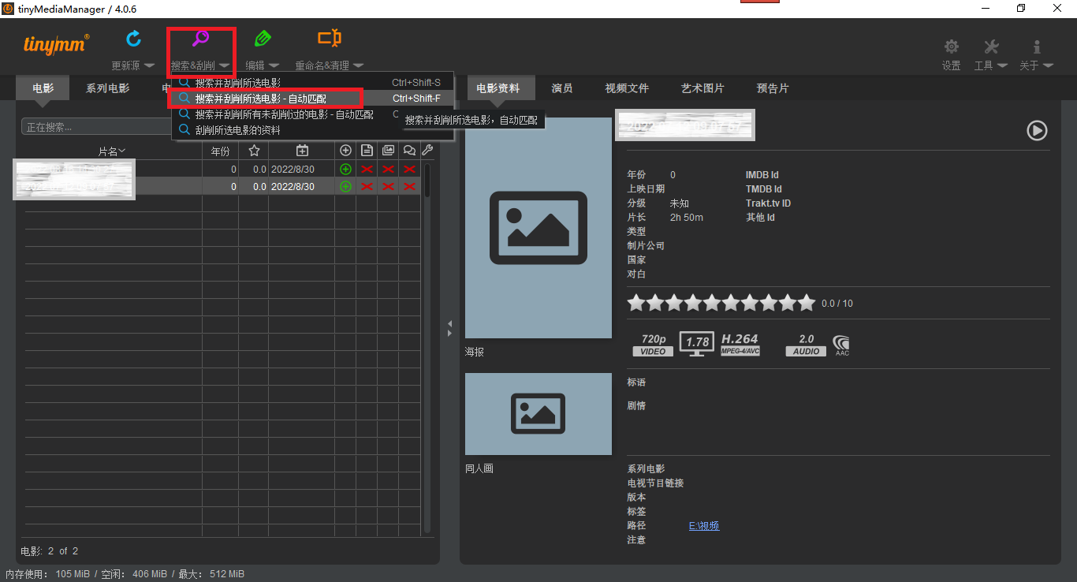Click NFO red X in the non-highlighted row
The image size is (1077, 582).
click(x=367, y=169)
